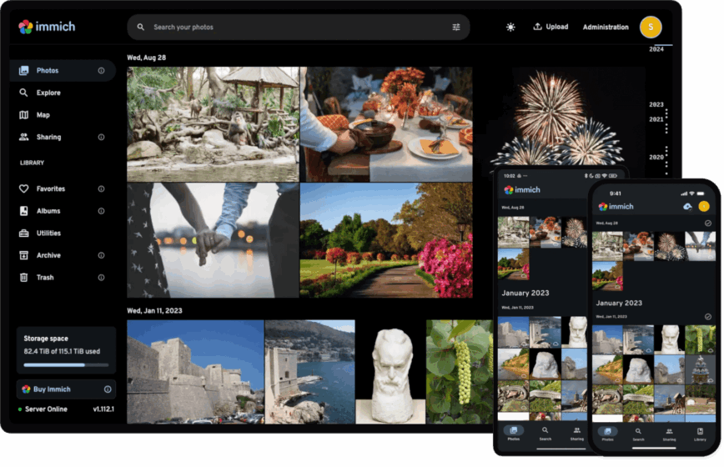Show info for the Sharing sidebar item

(101, 137)
